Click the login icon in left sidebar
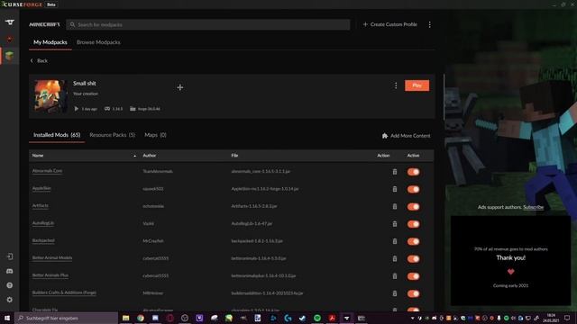577x324 pixels. coord(10,256)
